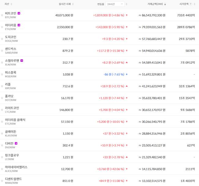Open the 24시간 change period dropdown
The image size is (199, 186).
tap(115, 4)
